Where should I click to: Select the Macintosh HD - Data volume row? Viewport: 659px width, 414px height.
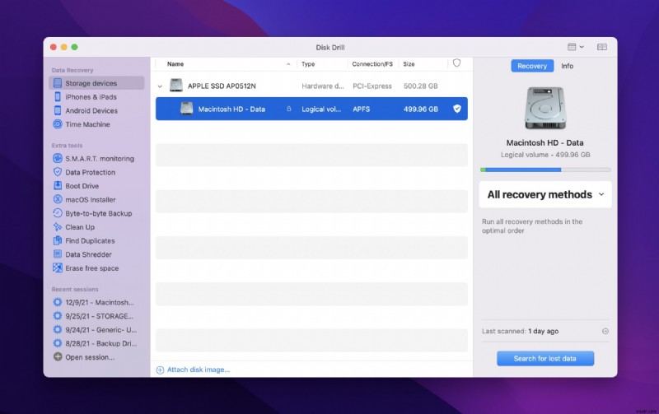pyautogui.click(x=311, y=109)
